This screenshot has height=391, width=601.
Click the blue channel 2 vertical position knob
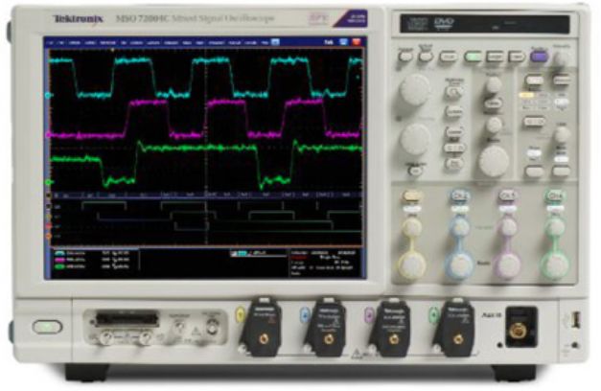(x=459, y=227)
